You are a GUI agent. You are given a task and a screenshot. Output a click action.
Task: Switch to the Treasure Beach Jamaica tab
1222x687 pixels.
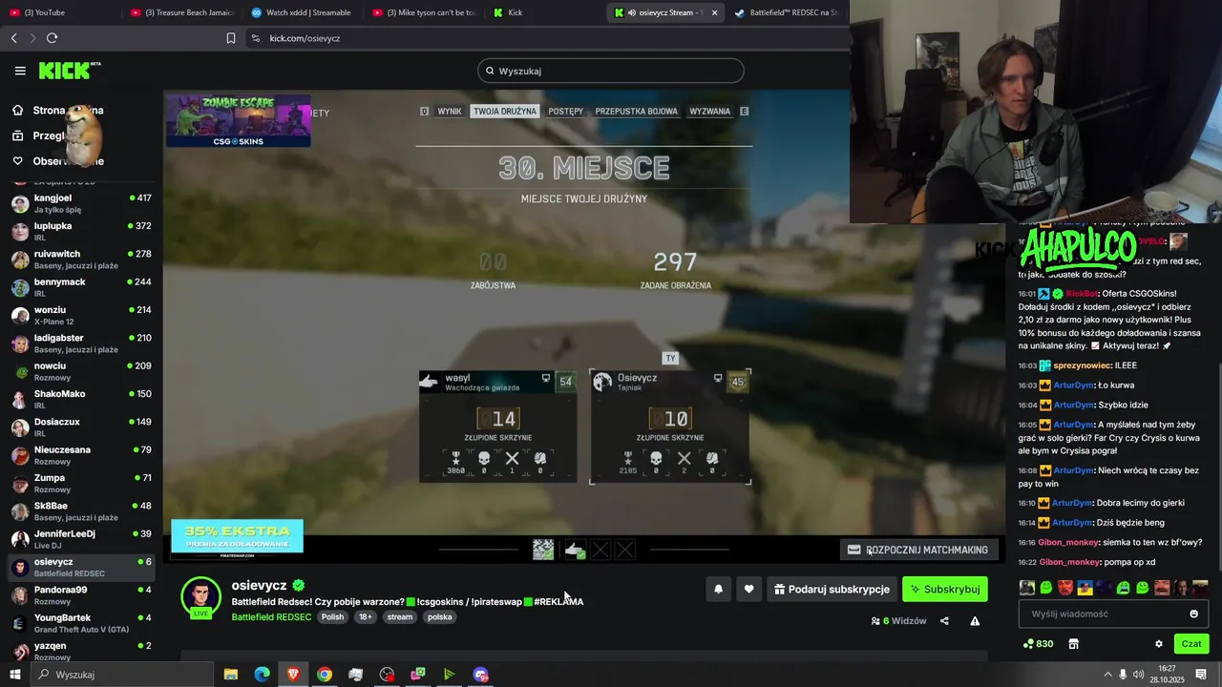[x=181, y=12]
